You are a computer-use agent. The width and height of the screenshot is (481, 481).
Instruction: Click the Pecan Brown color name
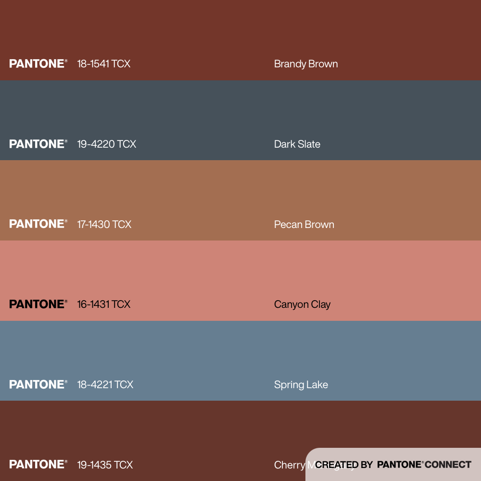click(x=304, y=224)
